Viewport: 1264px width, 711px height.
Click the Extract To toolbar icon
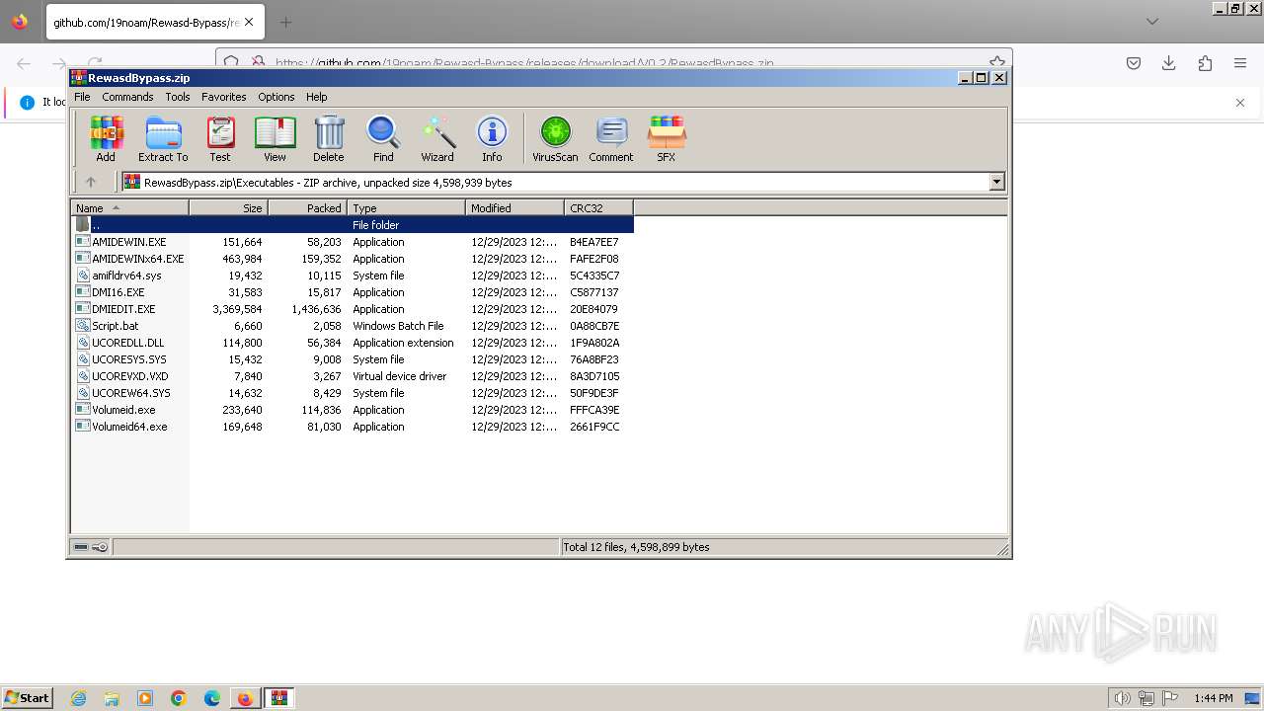[x=163, y=138]
